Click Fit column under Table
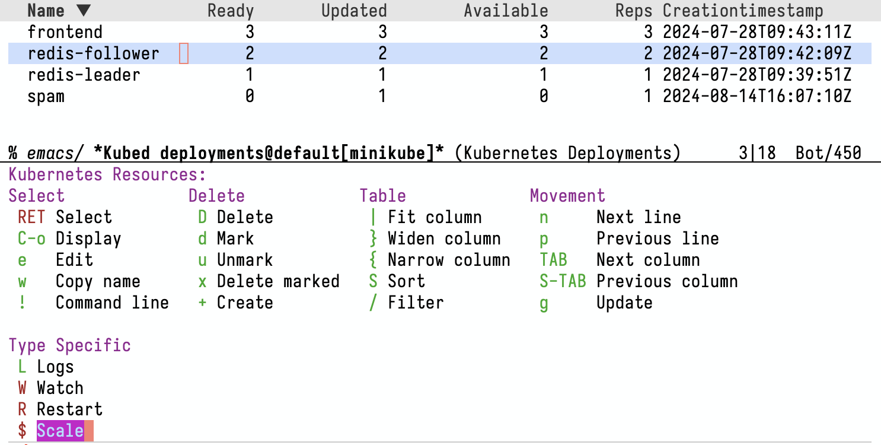Screen dimensions: 881x445 pos(435,217)
